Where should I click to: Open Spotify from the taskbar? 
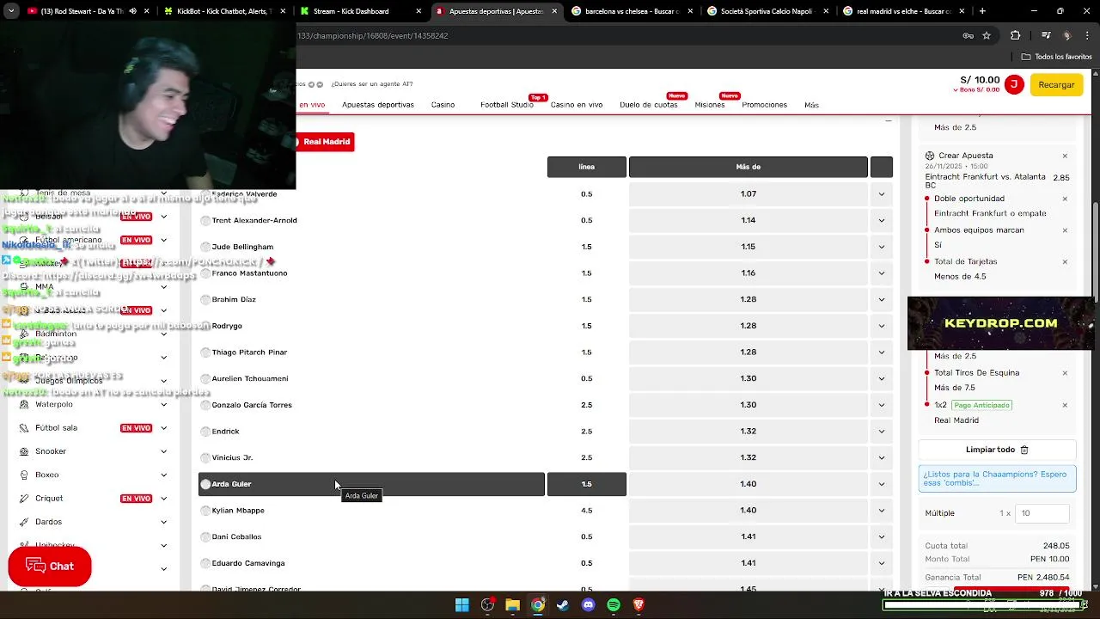coord(613,605)
